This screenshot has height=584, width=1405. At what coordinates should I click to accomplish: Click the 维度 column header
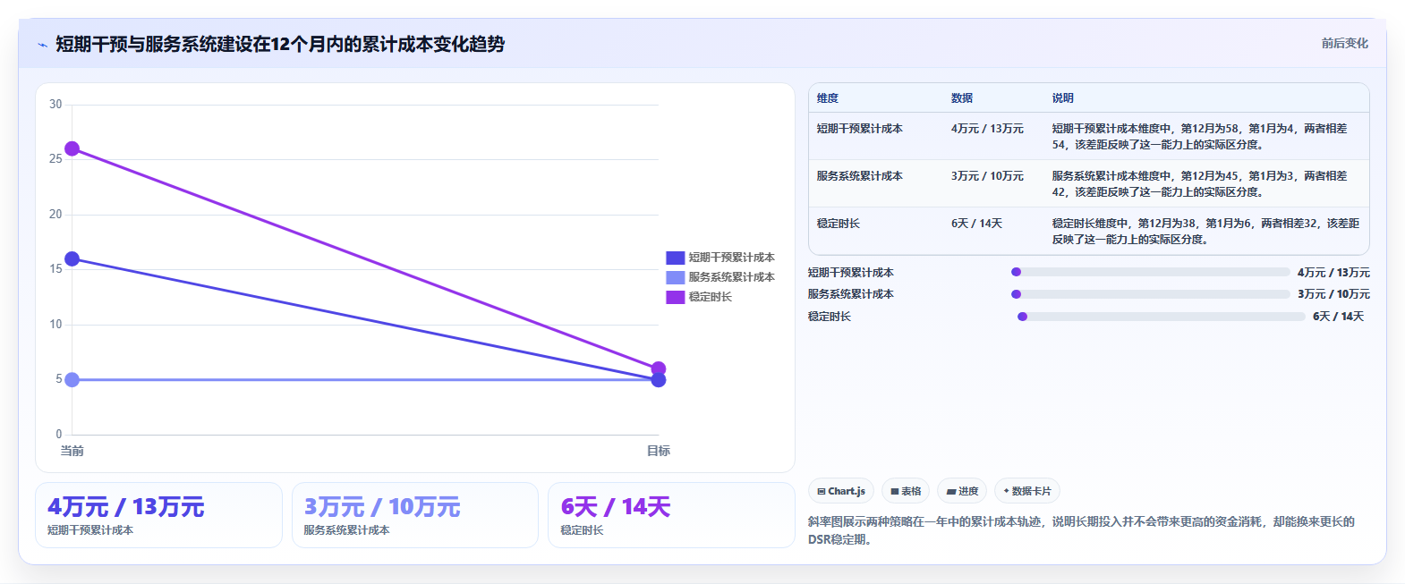point(828,98)
